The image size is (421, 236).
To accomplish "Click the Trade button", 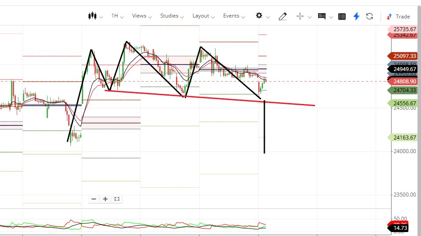I will pyautogui.click(x=399, y=17).
